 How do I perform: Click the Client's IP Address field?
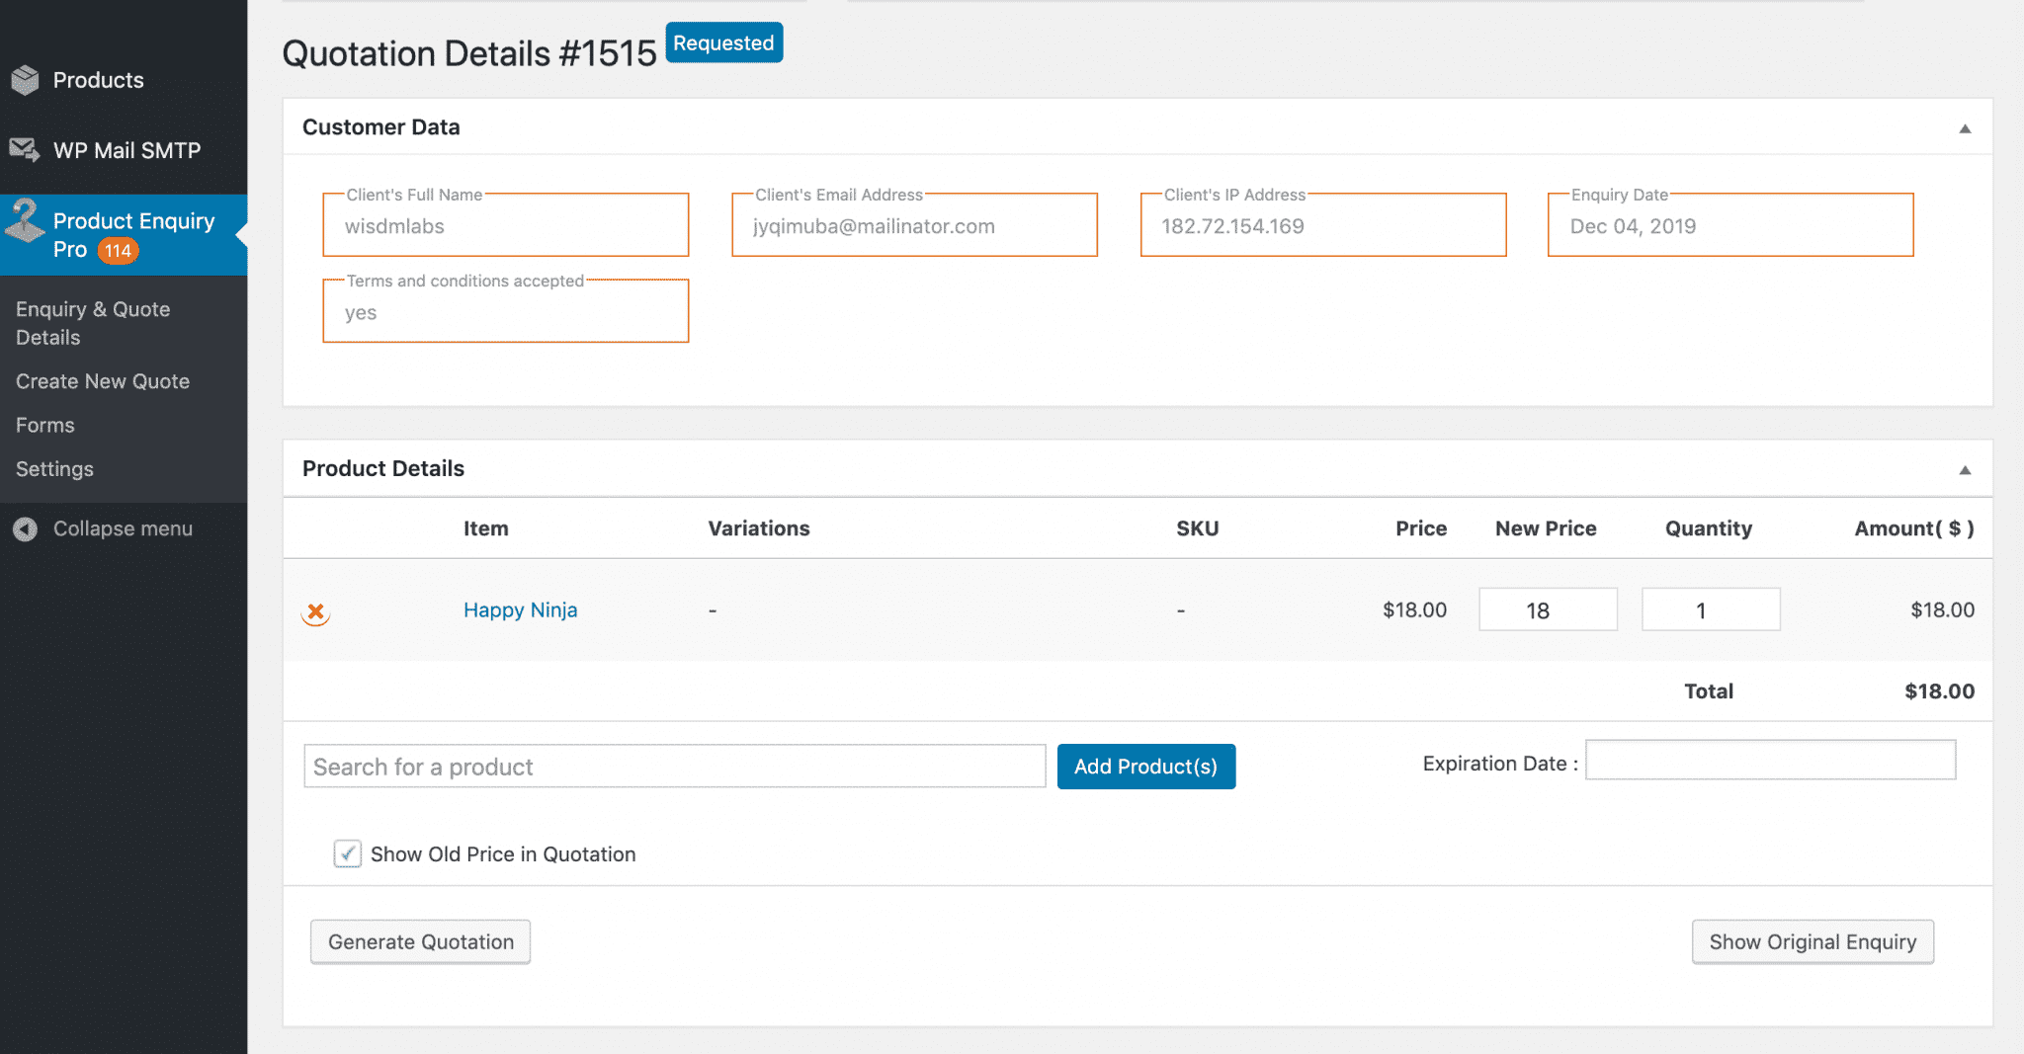(1323, 225)
